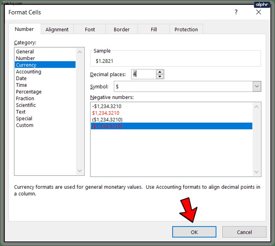Open the Symbol dropdown

pyautogui.click(x=257, y=86)
